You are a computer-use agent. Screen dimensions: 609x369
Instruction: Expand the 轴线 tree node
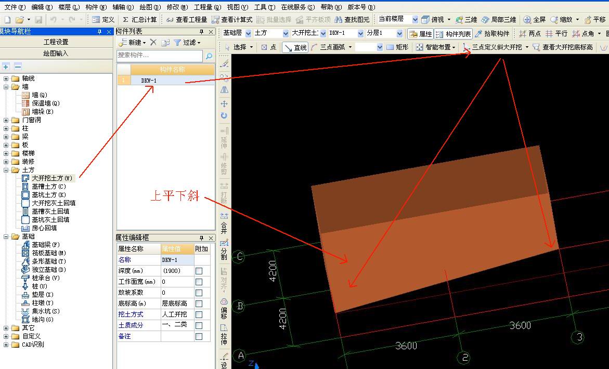[x=6, y=78]
